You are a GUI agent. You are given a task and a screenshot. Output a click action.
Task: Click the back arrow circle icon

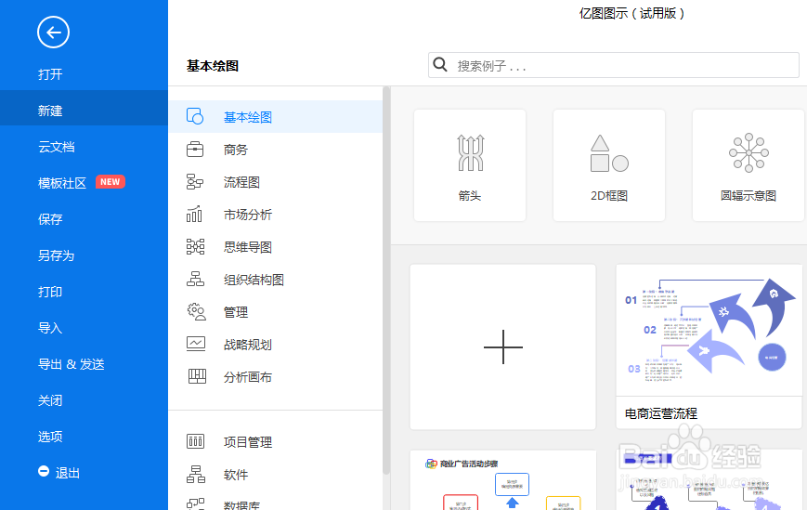click(x=53, y=33)
